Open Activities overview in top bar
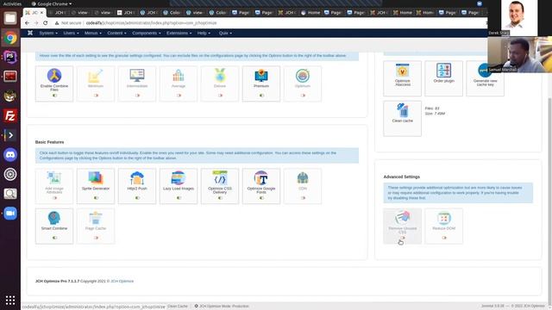This screenshot has width=552, height=310. (x=12, y=3)
